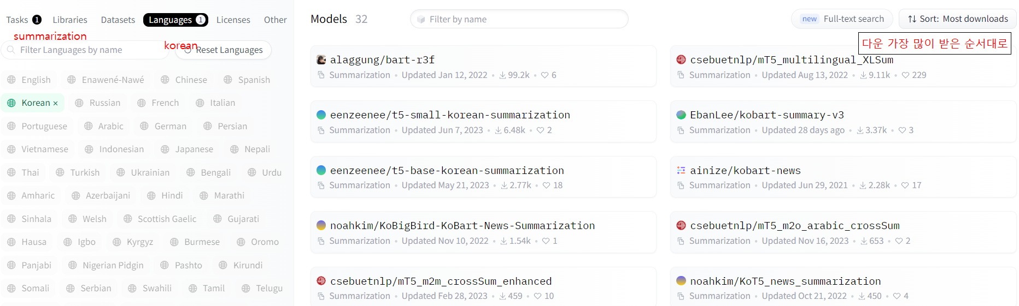Open the Full-text search button

coord(842,19)
